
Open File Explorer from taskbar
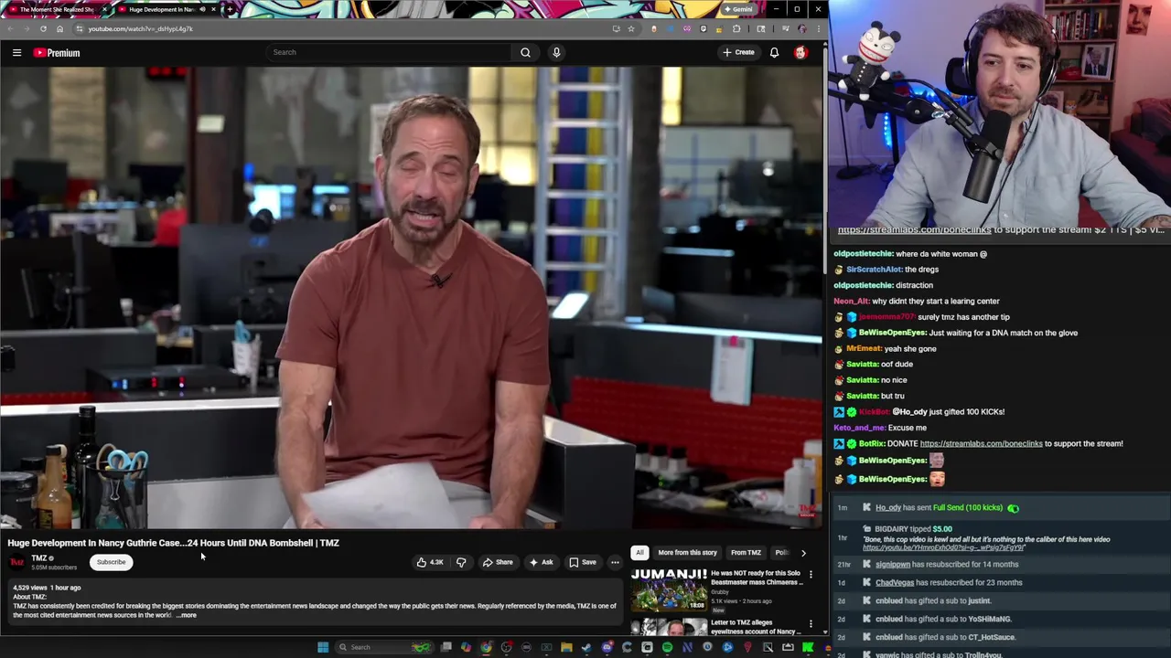(566, 647)
